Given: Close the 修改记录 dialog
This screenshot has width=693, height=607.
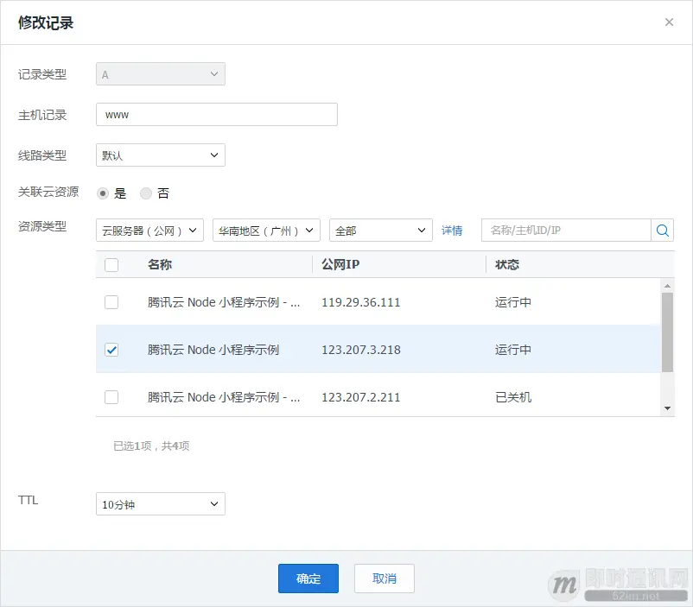Looking at the screenshot, I should coord(670,22).
